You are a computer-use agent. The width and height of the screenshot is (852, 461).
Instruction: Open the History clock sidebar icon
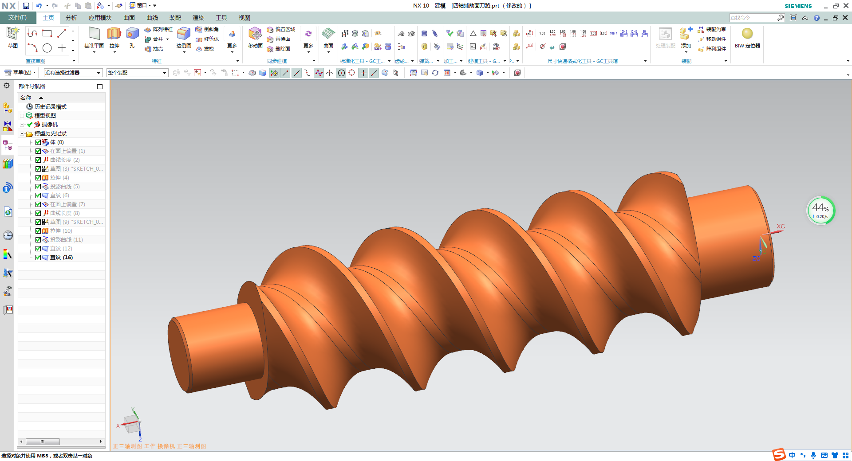[8, 235]
